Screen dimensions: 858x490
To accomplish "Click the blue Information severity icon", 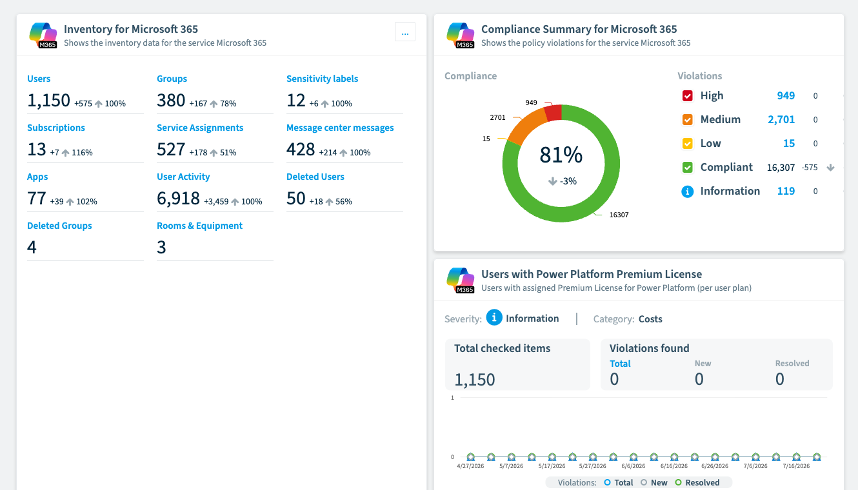I will tap(494, 318).
